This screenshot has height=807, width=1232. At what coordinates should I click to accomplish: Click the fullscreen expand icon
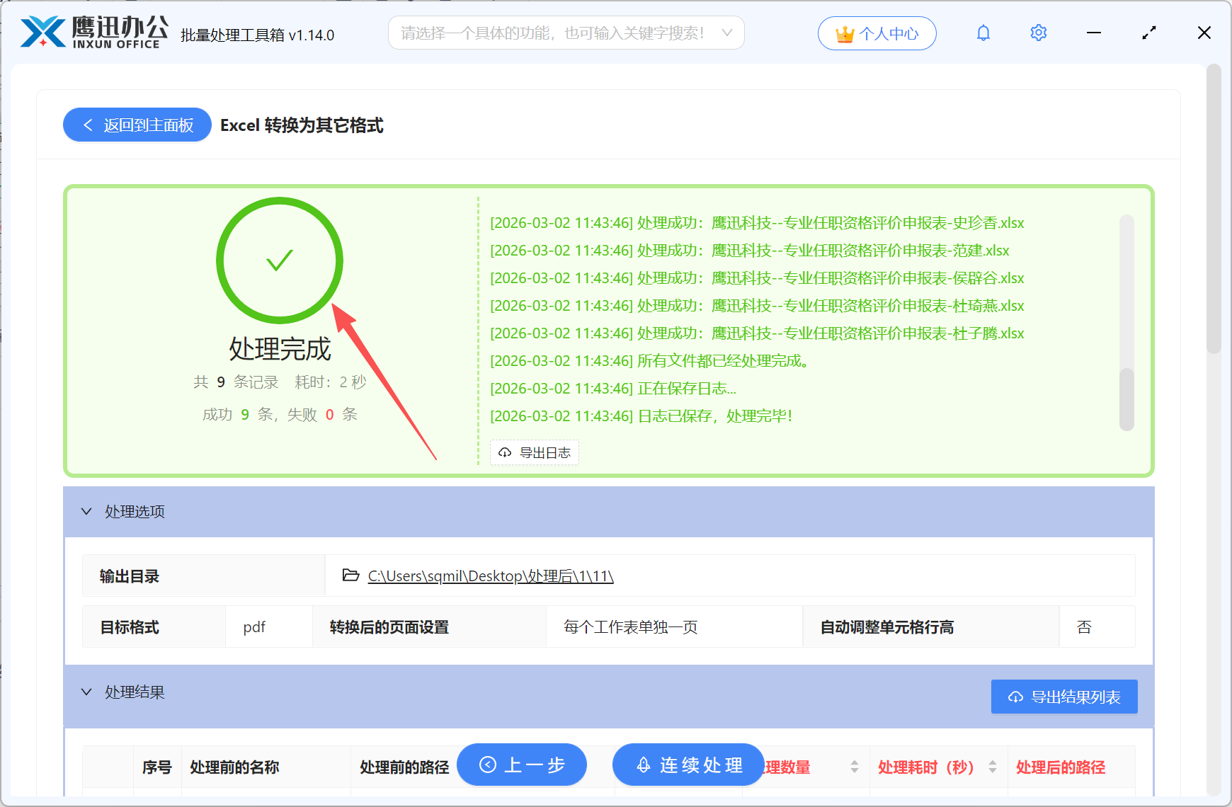point(1148,33)
